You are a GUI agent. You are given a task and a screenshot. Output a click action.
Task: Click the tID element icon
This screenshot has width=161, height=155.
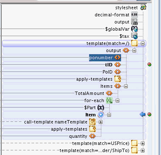tap(117, 65)
